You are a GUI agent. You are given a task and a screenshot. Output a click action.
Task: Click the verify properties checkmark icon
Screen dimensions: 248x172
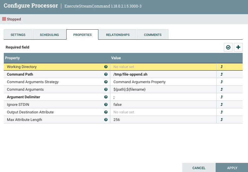pyautogui.click(x=228, y=47)
